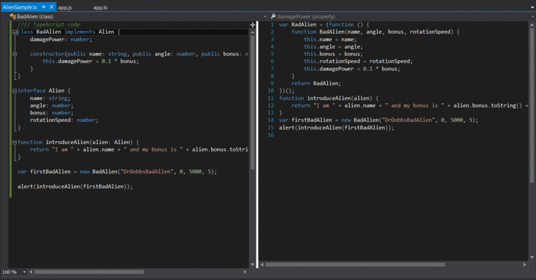
Task: Switch to the app.js tab
Action: point(65,7)
